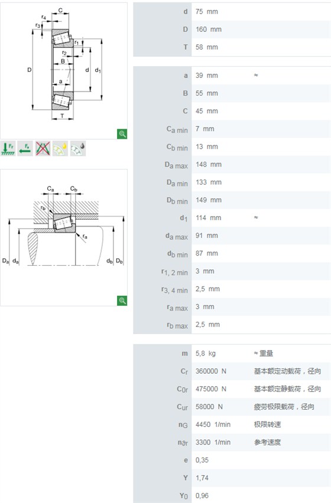The width and height of the screenshot is (331, 503).
Task: Select the da max value 91 mm
Action: 207,236
